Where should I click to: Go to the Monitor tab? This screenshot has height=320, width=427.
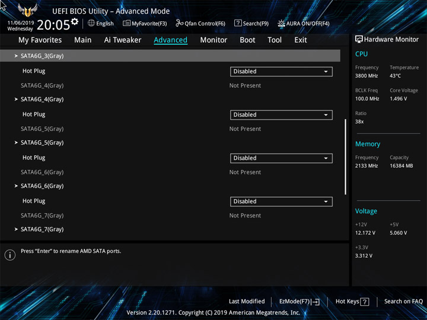(x=213, y=40)
